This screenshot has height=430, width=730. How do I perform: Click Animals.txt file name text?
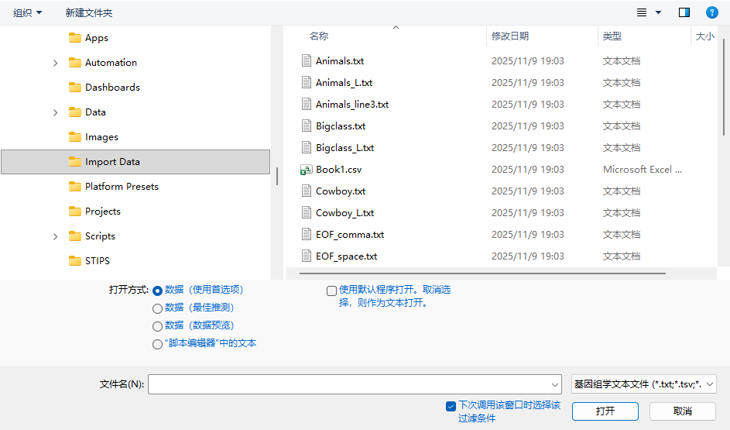click(x=340, y=61)
